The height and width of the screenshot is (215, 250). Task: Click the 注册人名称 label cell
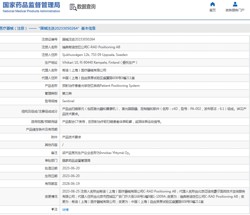click(x=49, y=47)
